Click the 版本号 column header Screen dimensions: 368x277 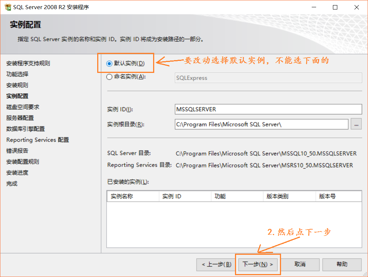pyautogui.click(x=339, y=196)
